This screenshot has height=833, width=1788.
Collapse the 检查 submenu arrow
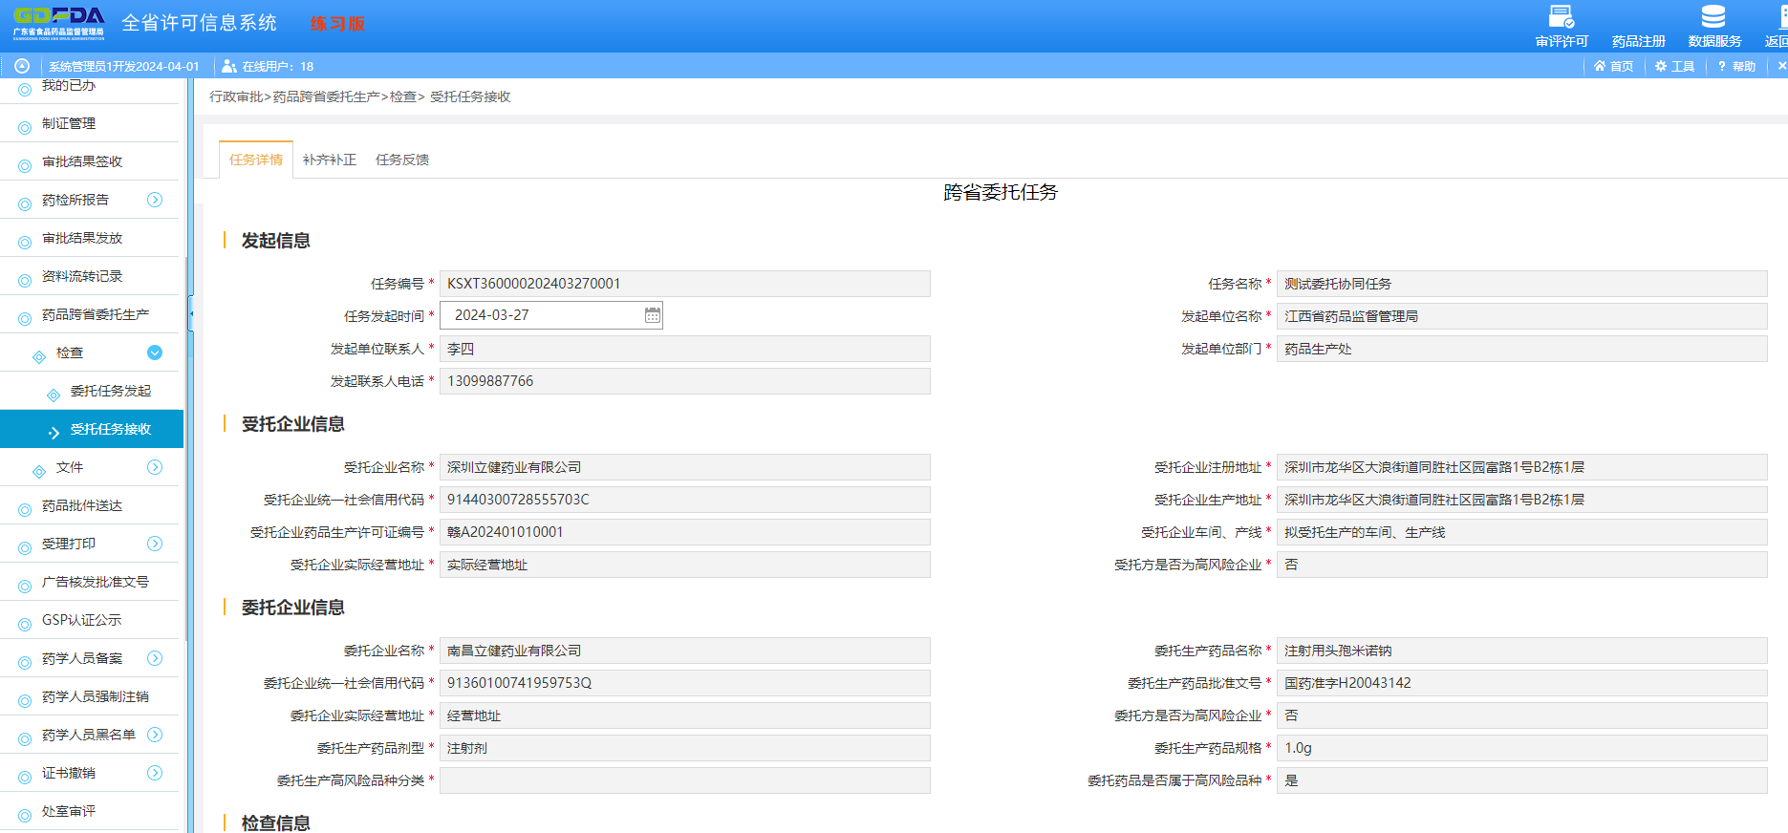coord(155,352)
